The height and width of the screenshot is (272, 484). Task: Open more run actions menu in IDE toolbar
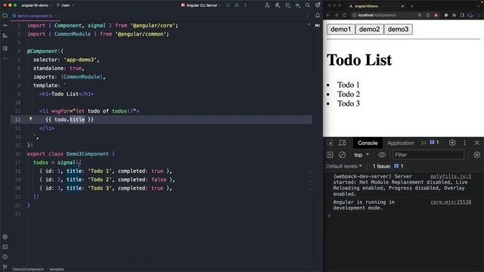point(245,5)
